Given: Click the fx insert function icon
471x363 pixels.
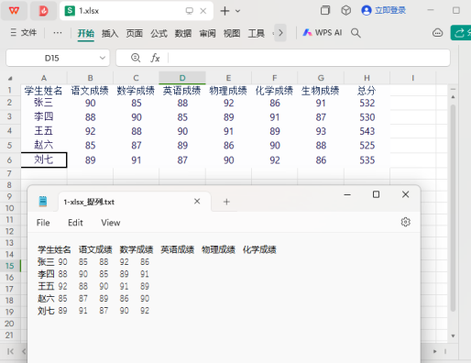Looking at the screenshot, I should point(155,58).
